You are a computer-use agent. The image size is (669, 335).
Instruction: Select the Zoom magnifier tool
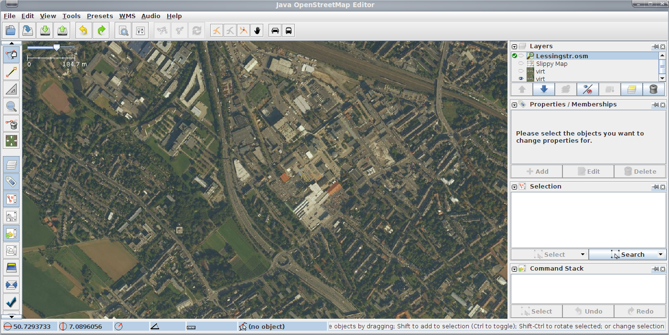point(11,106)
